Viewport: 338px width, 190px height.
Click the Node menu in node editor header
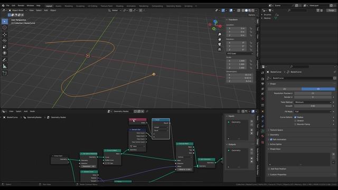[32, 111]
